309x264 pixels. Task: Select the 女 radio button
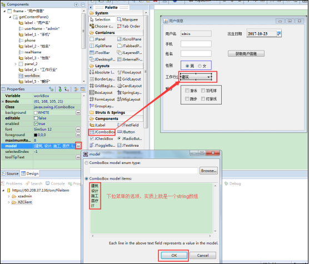coord(200,66)
